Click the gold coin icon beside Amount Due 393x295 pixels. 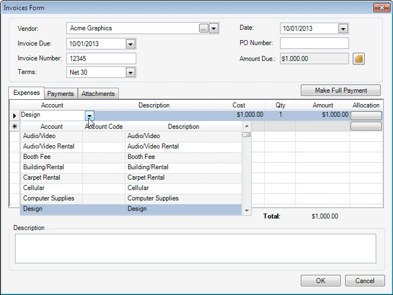point(359,59)
